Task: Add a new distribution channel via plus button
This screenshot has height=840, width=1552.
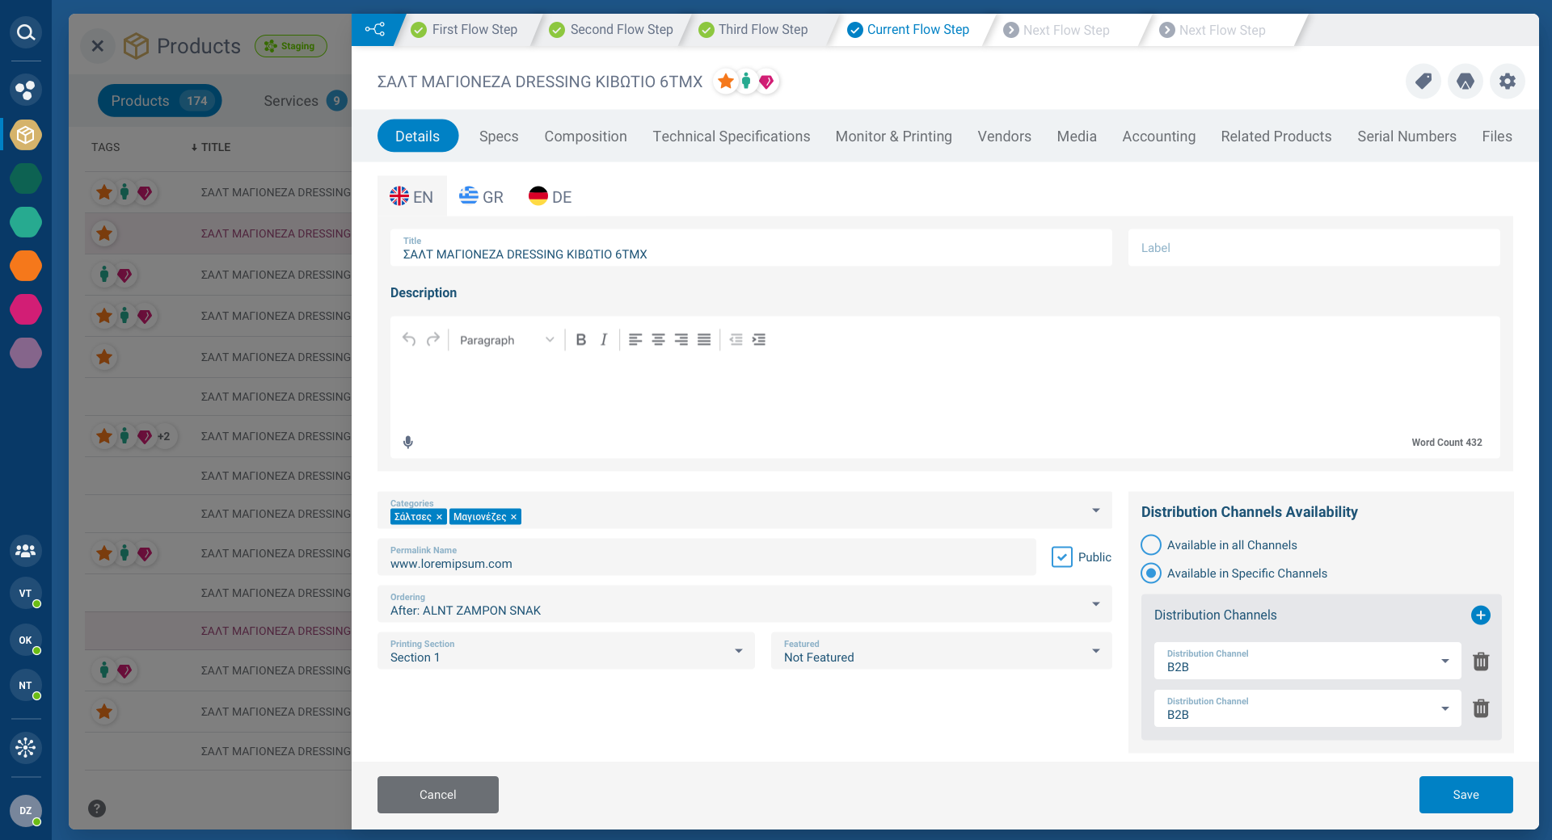Action: tap(1480, 615)
